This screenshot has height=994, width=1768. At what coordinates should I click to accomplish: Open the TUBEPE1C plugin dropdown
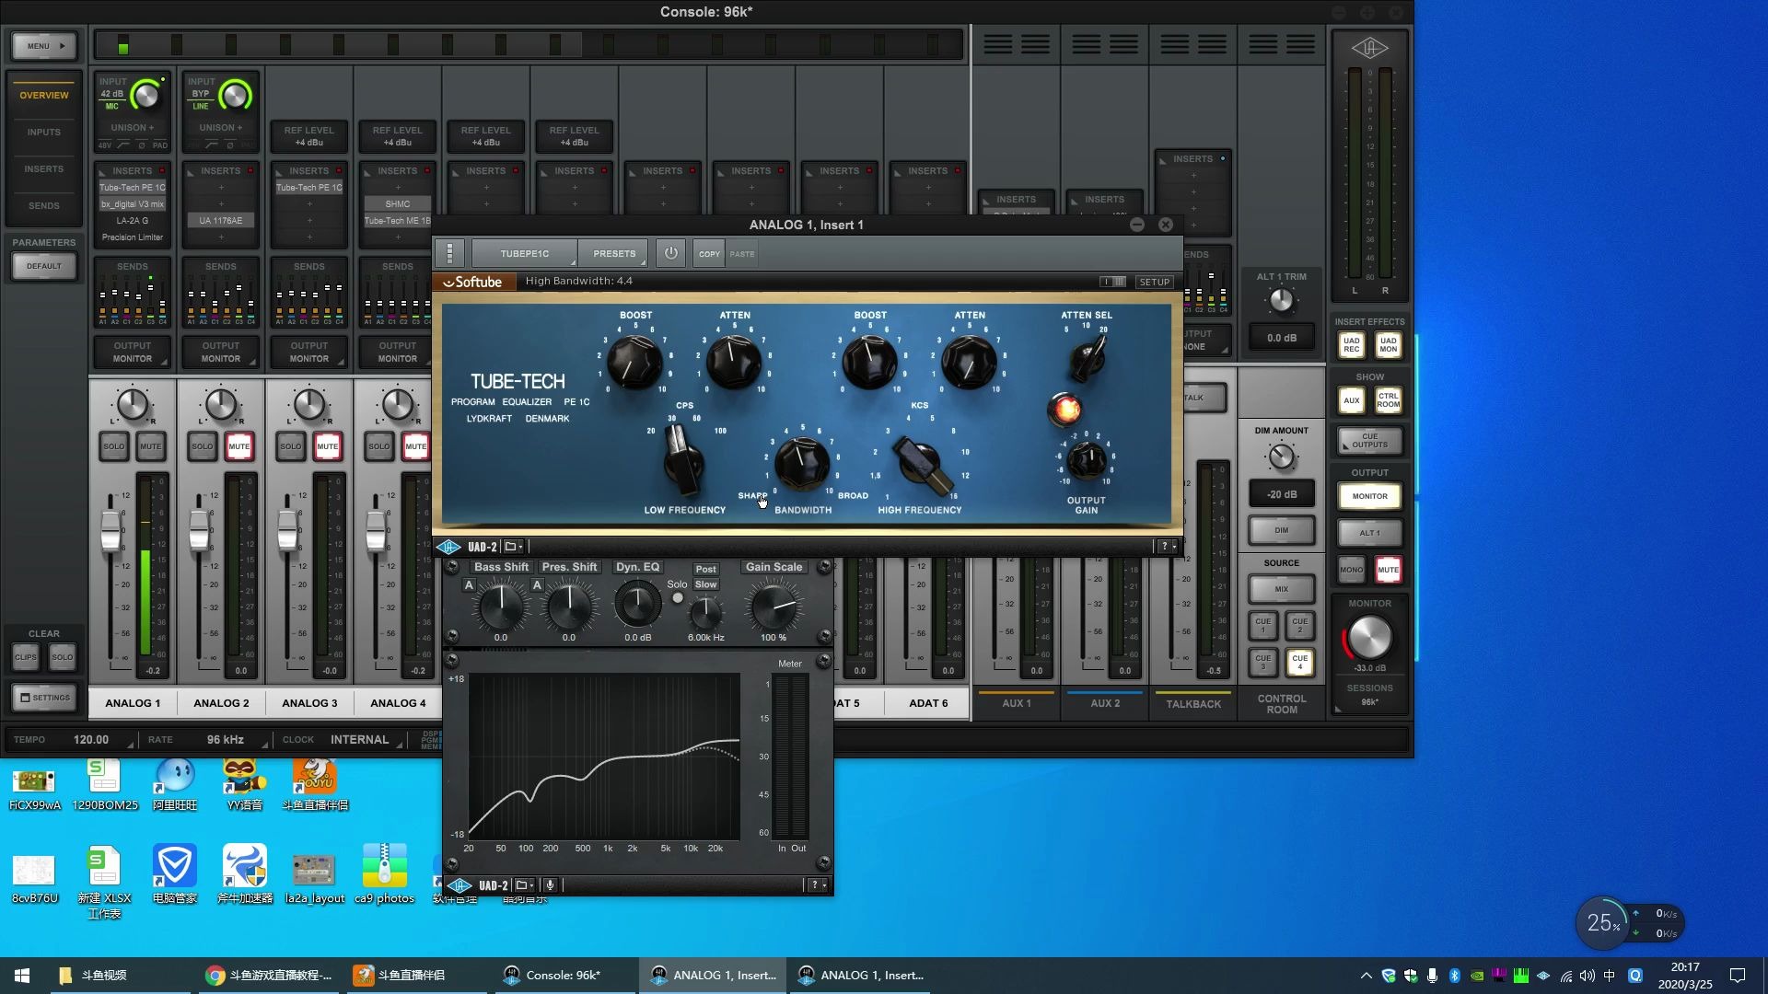point(524,253)
